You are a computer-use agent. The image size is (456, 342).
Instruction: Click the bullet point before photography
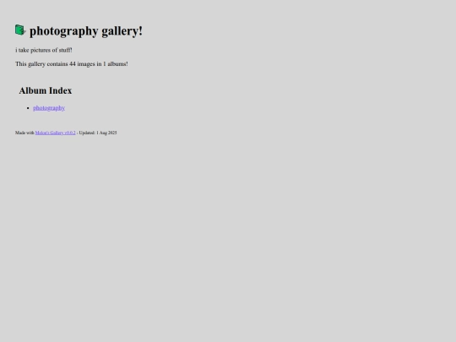[x=28, y=108]
